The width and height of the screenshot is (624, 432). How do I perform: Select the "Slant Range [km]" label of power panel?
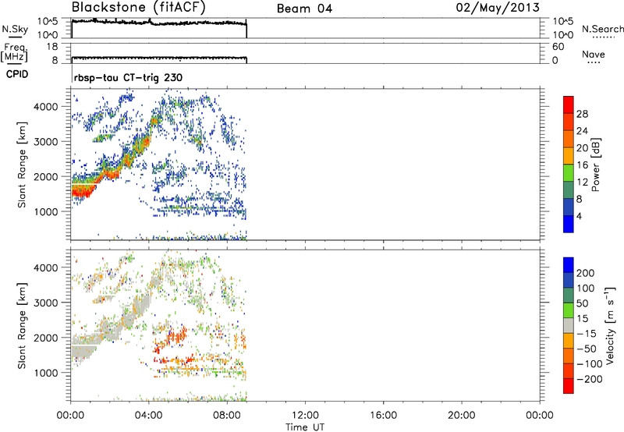(22, 165)
